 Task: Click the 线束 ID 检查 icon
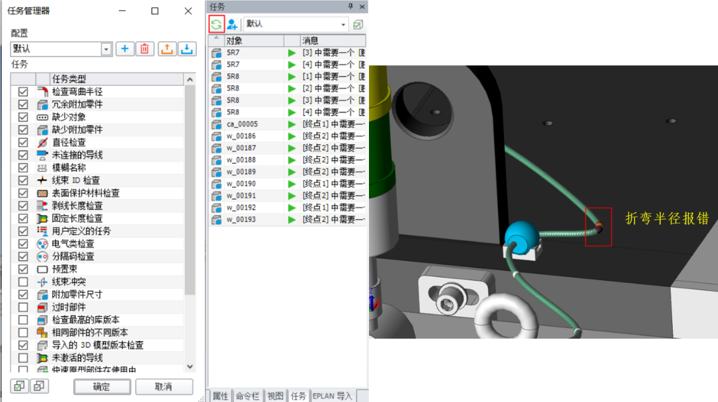click(x=42, y=180)
